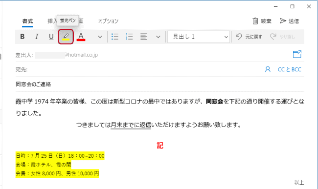Click the red 記 heading
Screen dimensions: 318x189
[160, 146]
